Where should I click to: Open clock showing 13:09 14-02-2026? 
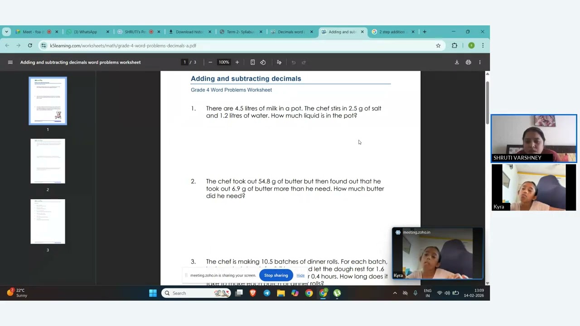[474, 293]
